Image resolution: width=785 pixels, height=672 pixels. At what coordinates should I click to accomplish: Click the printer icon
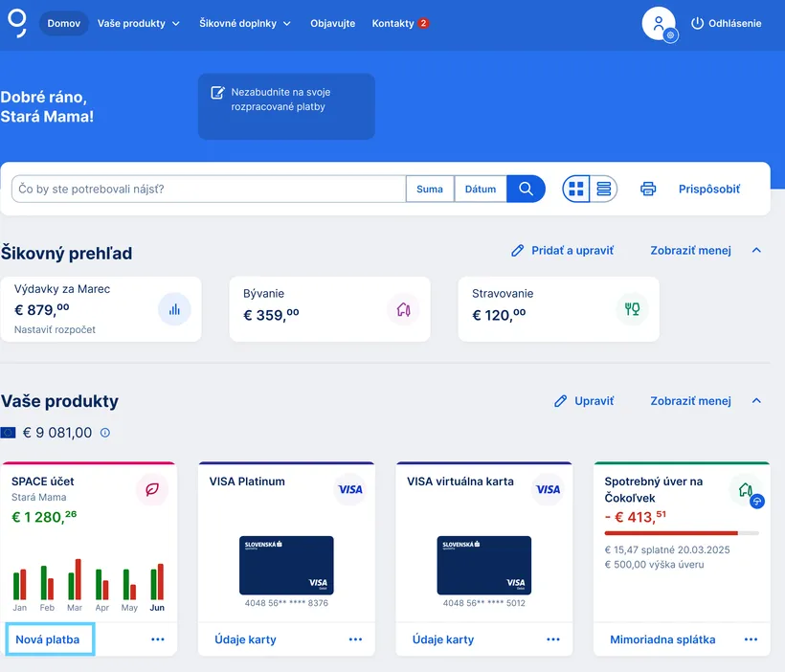(x=648, y=189)
